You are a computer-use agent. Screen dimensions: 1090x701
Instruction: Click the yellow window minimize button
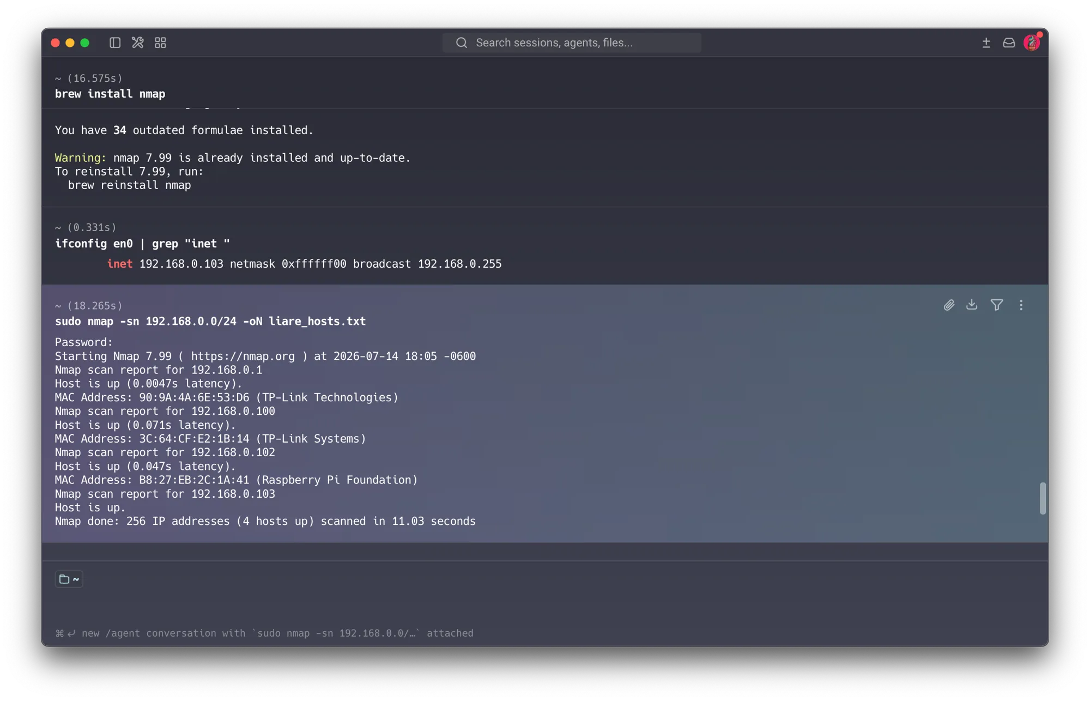coord(70,43)
